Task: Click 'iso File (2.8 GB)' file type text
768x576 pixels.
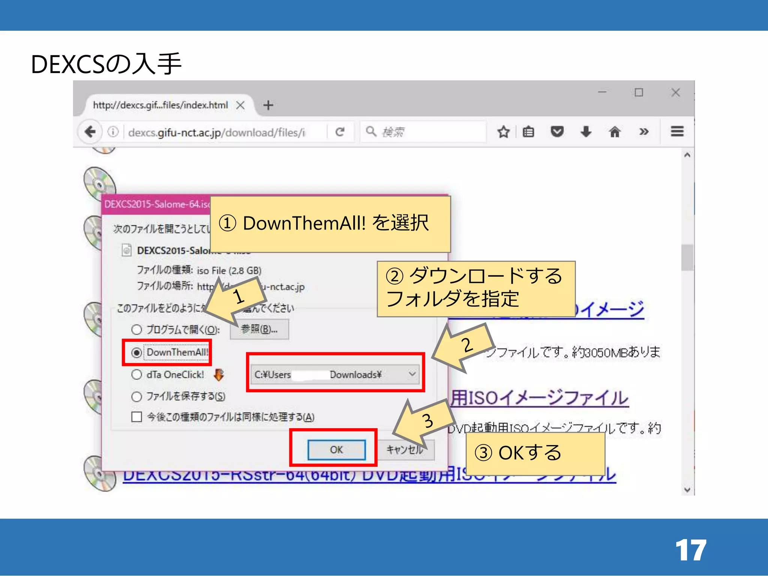Action: click(x=229, y=270)
